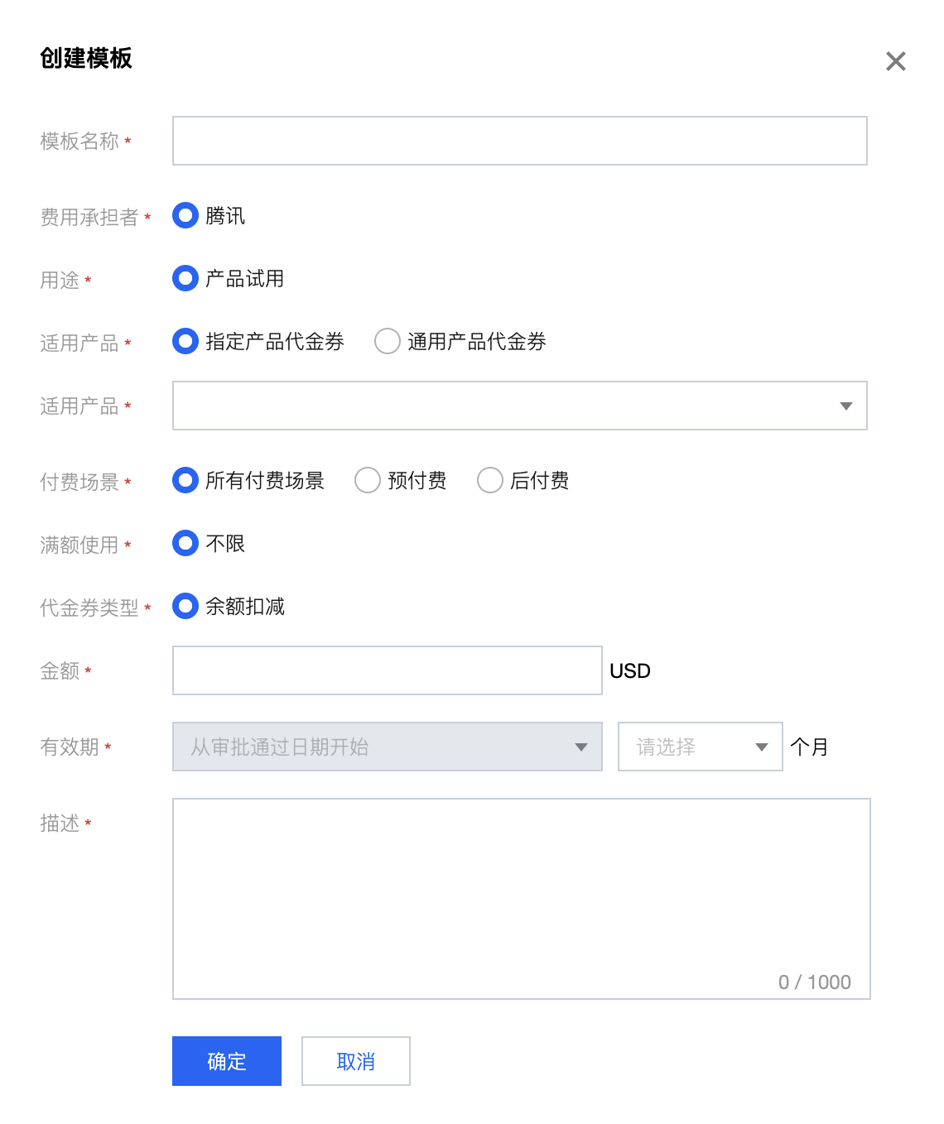
Task: Choose 指定产品代金券 option
Action: 186,342
